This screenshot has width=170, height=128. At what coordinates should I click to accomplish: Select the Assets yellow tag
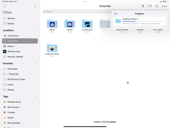click(x=20, y=118)
